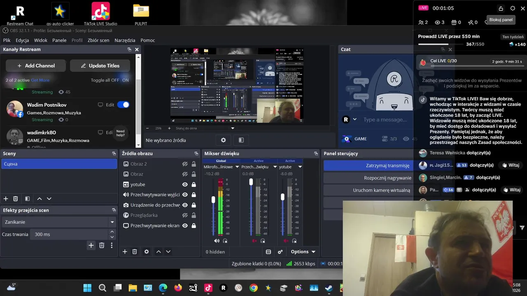Screen dimensions: 527x296
Task: Toggle Wadim Postnikov channel switch off
Action: click(x=123, y=105)
